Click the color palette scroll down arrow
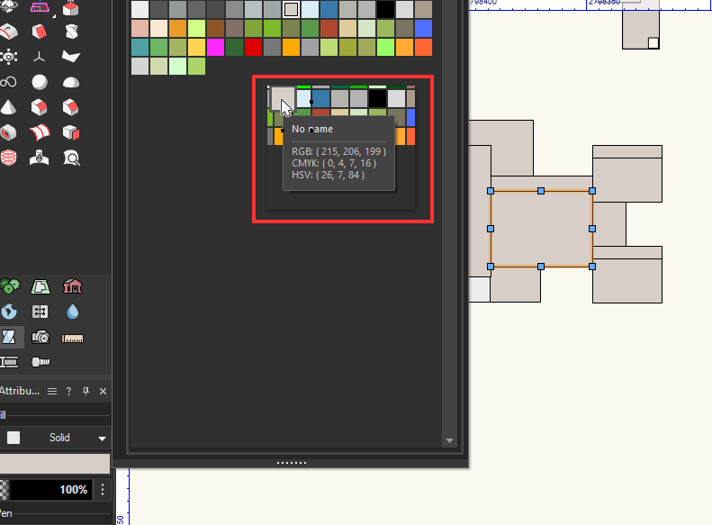 (449, 440)
